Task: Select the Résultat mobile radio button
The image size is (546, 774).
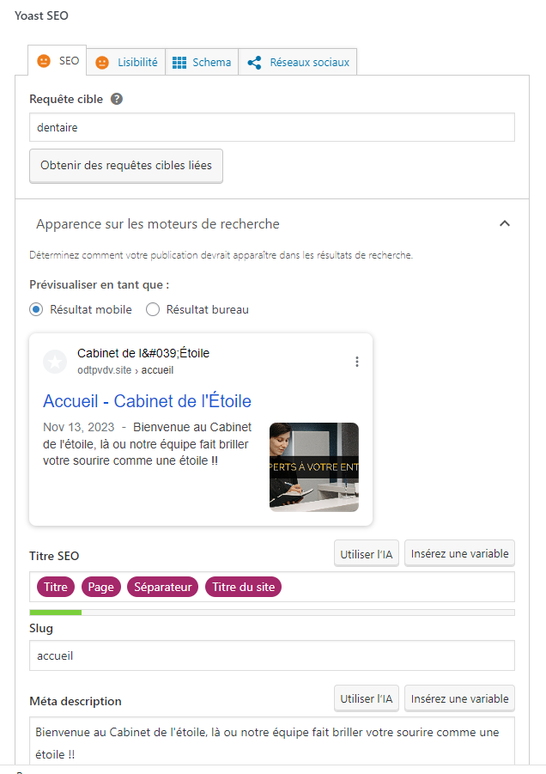Action: (36, 309)
